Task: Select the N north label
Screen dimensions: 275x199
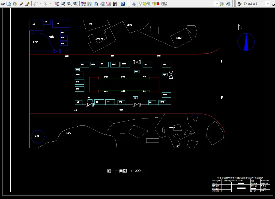Action: tap(240, 27)
